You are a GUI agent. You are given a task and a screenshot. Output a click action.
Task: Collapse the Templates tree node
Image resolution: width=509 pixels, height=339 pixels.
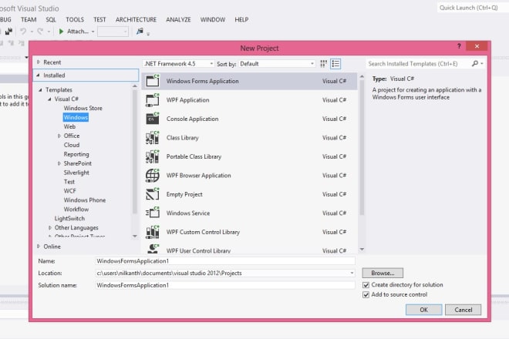click(41, 90)
